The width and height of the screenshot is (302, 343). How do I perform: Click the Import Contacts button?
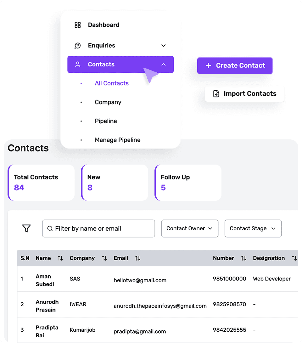[244, 93]
